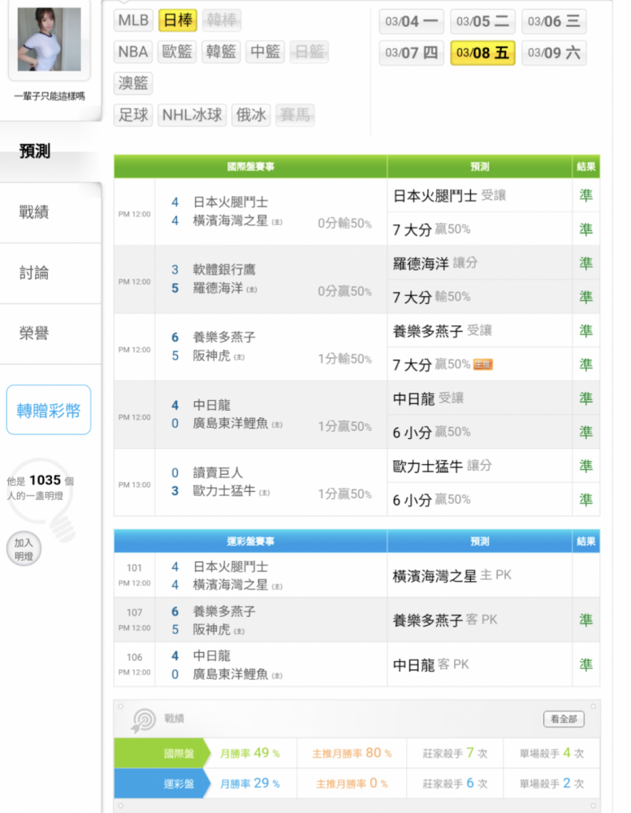The width and height of the screenshot is (631, 813).
Task: Click the 加入明燈 button
Action: [24, 550]
